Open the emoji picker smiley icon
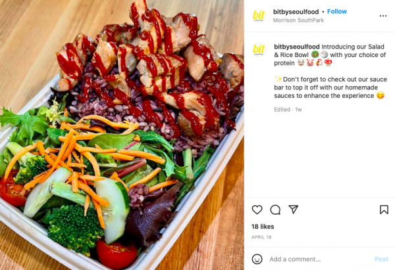This screenshot has width=395, height=270. coord(257,259)
